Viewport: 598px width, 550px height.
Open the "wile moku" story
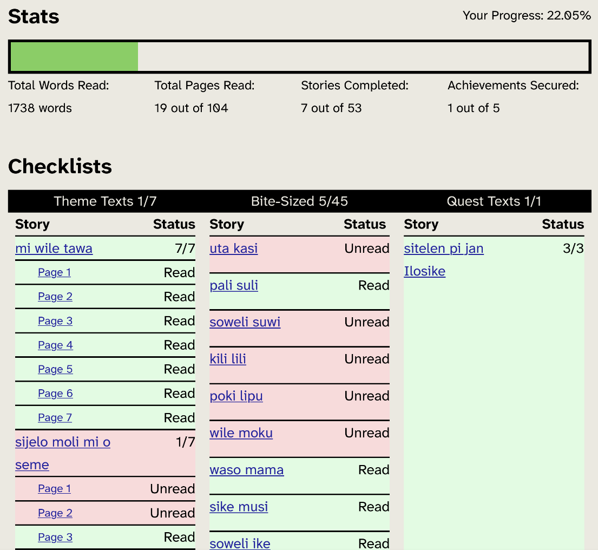pos(241,433)
